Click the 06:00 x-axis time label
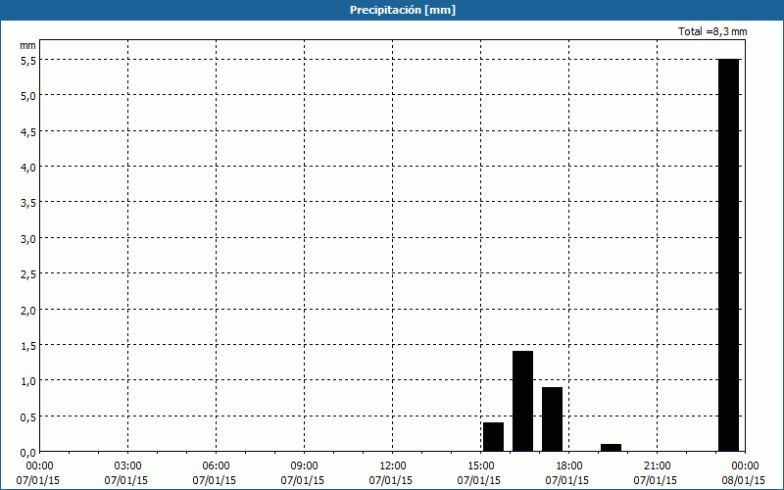 pos(216,466)
